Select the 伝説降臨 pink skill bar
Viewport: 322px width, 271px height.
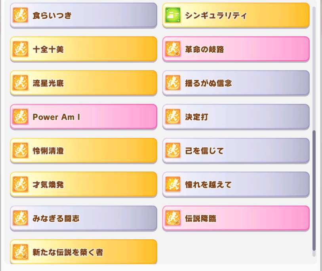pos(236,218)
